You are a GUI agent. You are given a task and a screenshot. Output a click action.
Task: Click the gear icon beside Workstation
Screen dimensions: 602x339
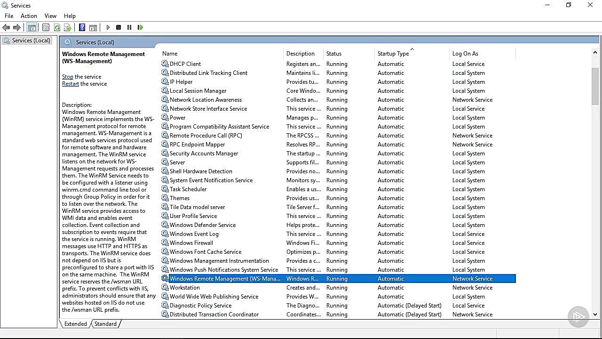tap(165, 287)
